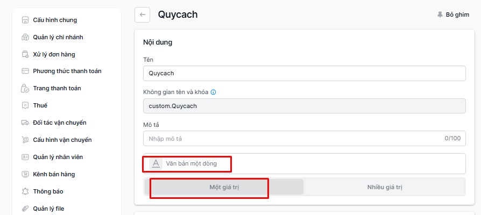Click the Cấu hình chung store icon
The width and height of the screenshot is (481, 215).
[25, 20]
